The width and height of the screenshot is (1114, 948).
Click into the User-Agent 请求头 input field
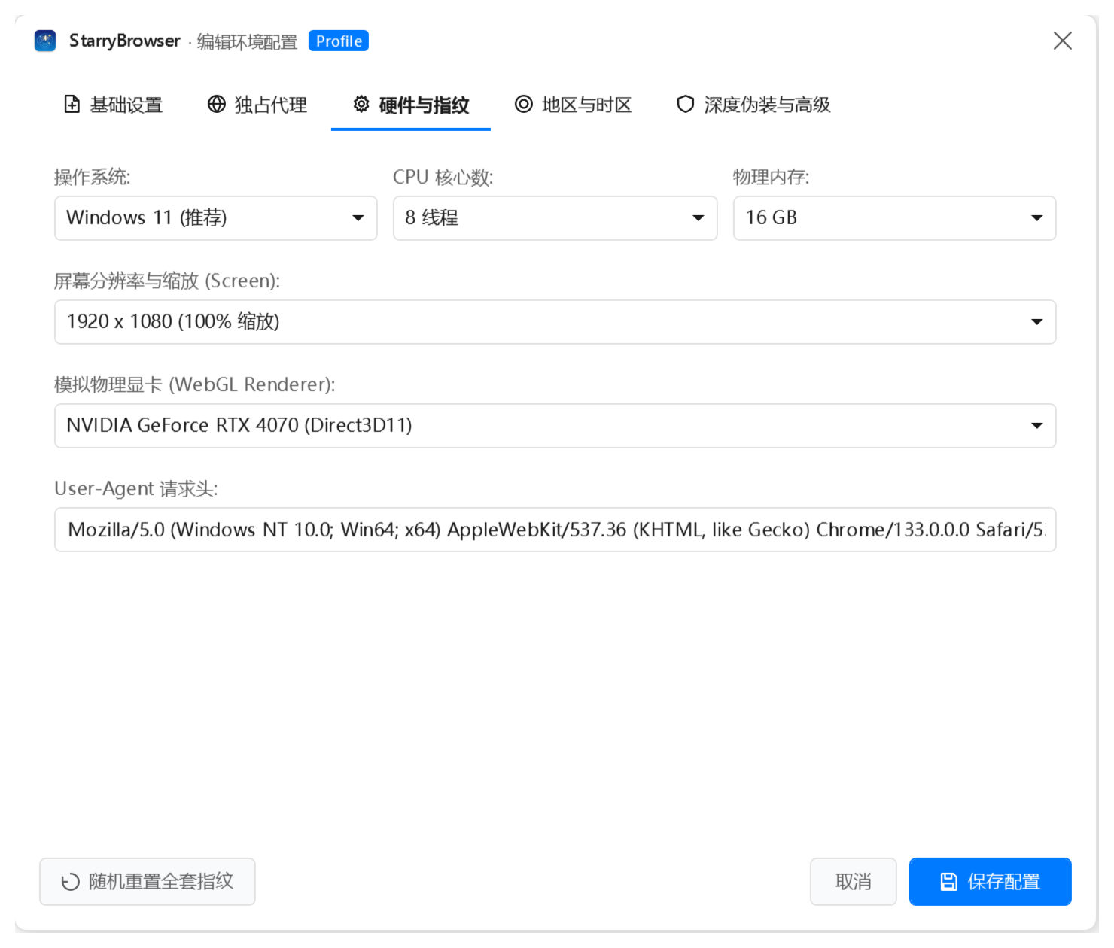(x=555, y=530)
